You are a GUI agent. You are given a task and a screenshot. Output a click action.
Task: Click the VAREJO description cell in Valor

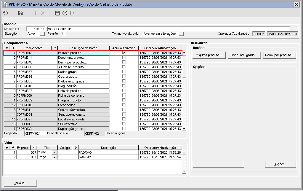coord(108,157)
